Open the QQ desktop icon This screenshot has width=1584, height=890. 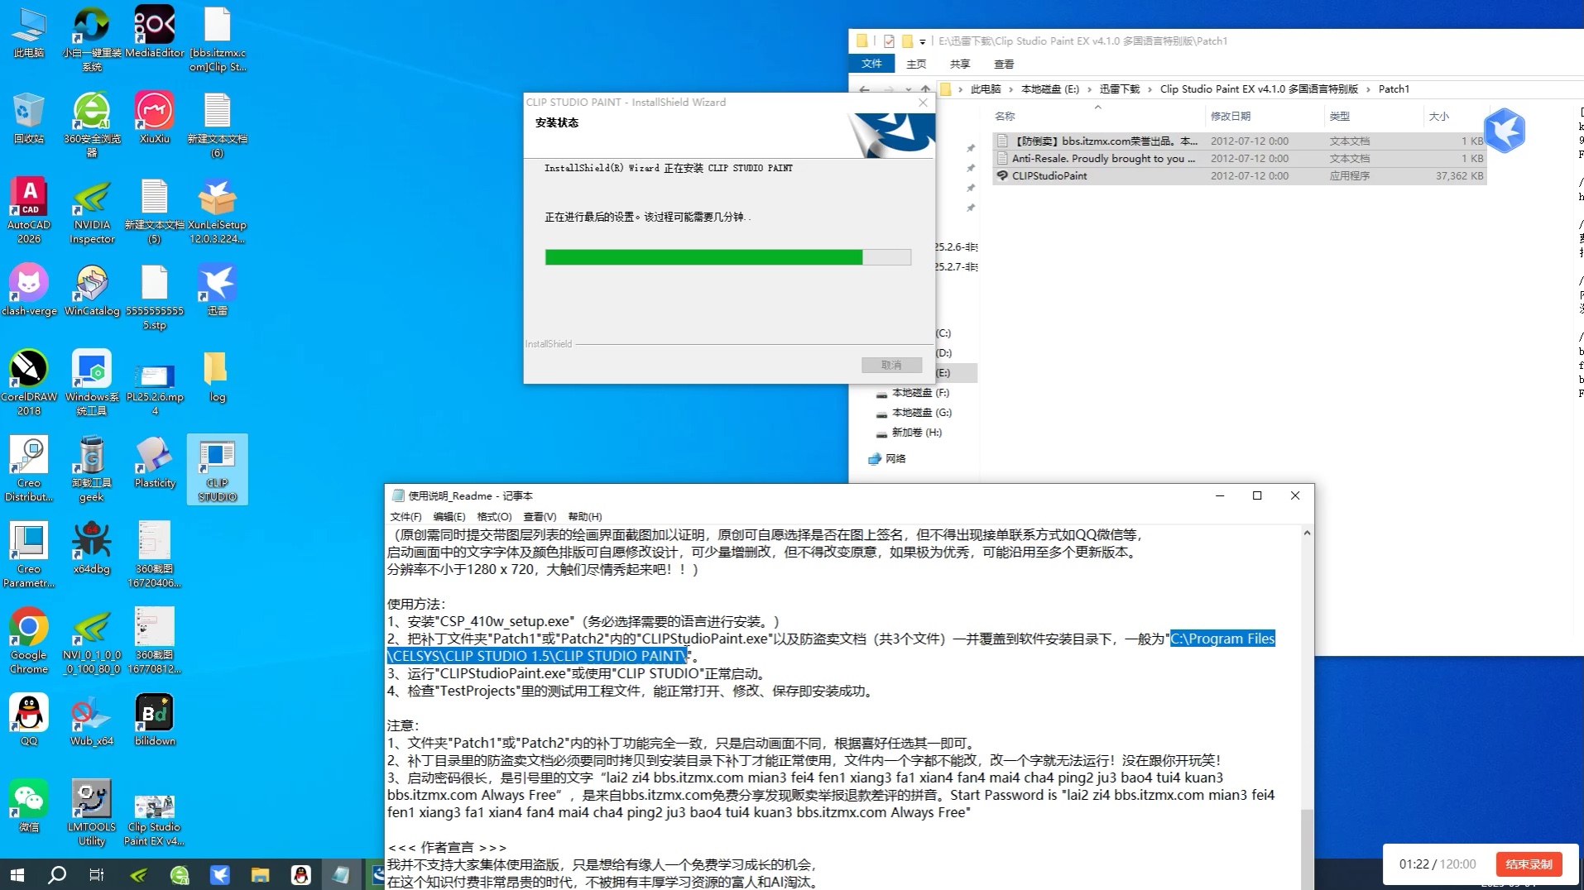[x=29, y=720]
